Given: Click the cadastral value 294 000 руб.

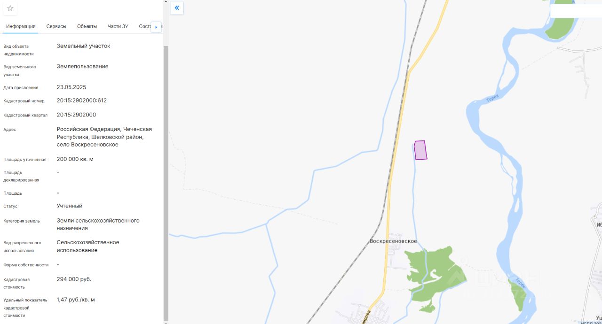Looking at the screenshot, I should (74, 279).
